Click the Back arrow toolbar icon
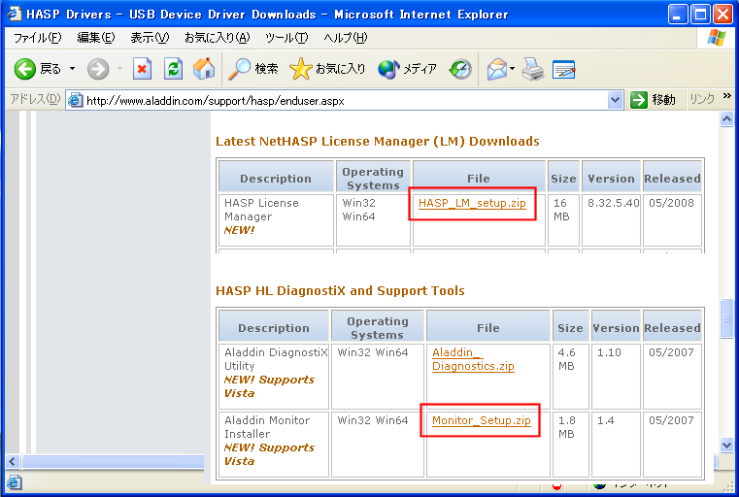The width and height of the screenshot is (739, 497). click(25, 69)
